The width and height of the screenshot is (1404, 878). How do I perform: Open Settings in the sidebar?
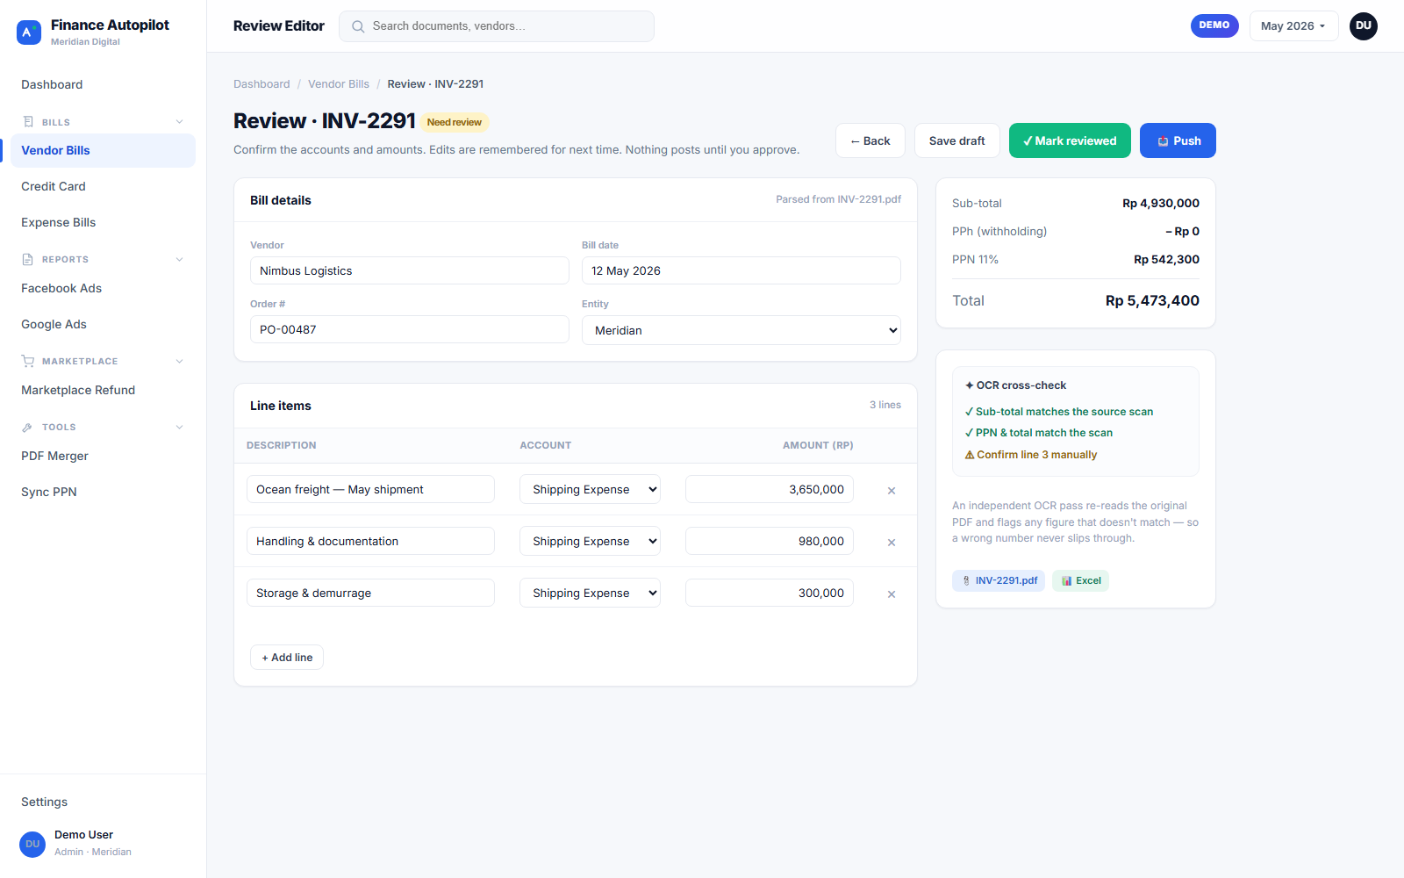pyautogui.click(x=103, y=802)
